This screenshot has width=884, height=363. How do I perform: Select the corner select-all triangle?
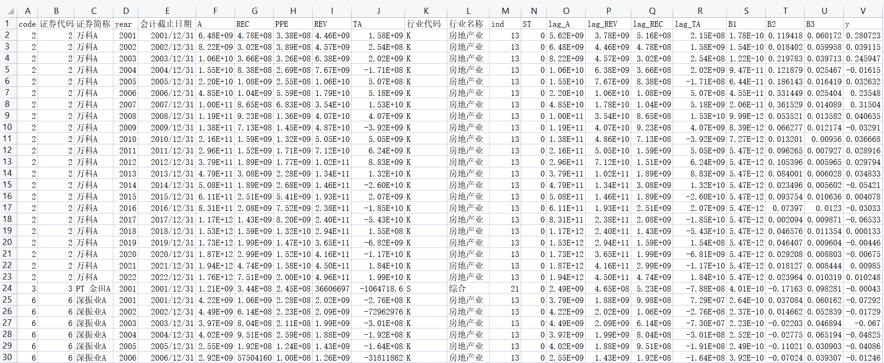tap(8, 11)
